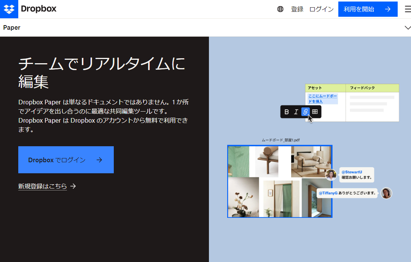Click the avatar next to @TiffanyG comment
Screen dimensions: 411x262
(x=386, y=193)
